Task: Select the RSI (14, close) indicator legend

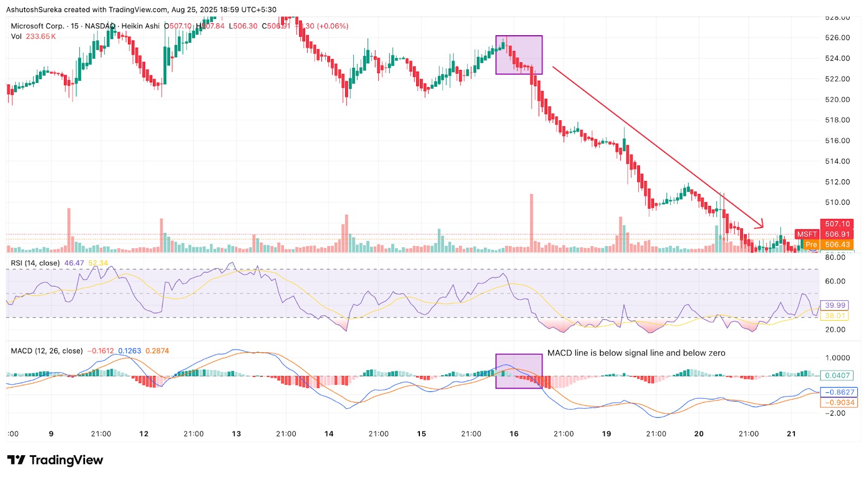Action: [35, 263]
